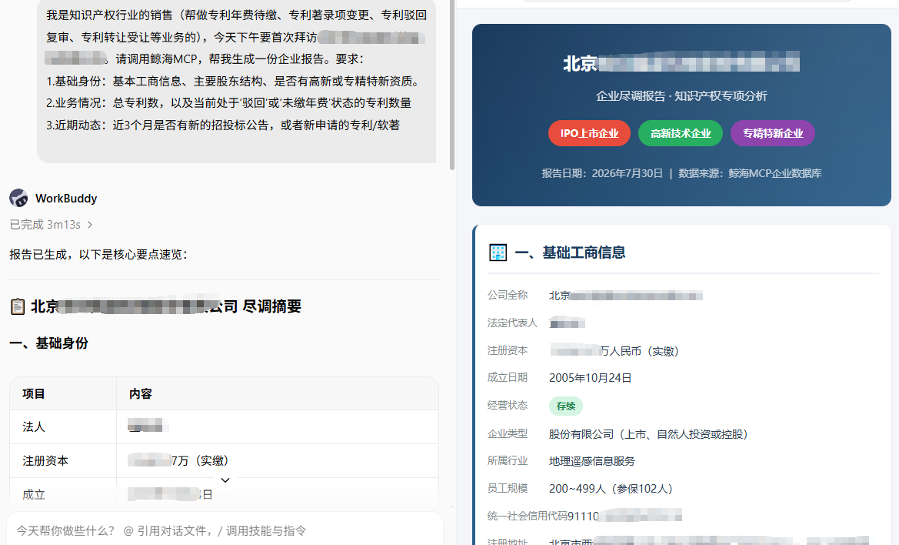Click the 2005年10月24日 establishment date value
Screen dimensions: 899x545
[x=591, y=378]
